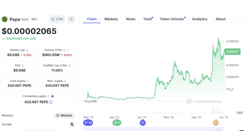This screenshot has height=131, width=247.
Task: Click the chart range selector strip
Action: tap(154, 129)
